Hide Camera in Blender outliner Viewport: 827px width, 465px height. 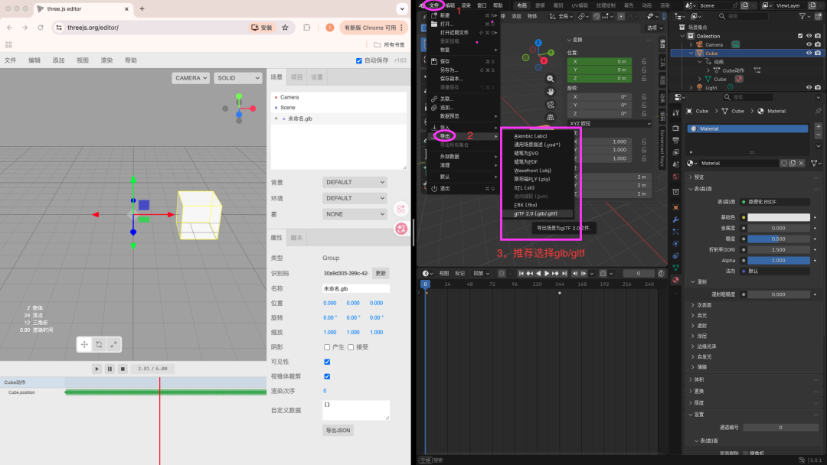pyautogui.click(x=809, y=45)
